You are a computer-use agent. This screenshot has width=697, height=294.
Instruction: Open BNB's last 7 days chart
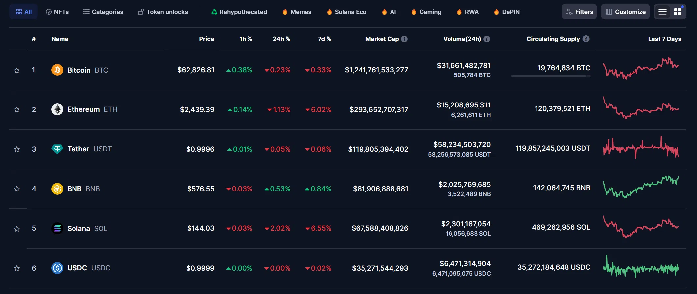641,187
